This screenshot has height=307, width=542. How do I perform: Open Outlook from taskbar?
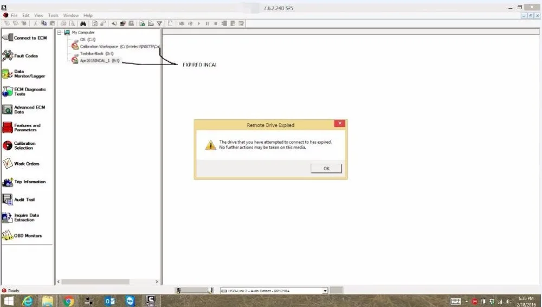109,301
